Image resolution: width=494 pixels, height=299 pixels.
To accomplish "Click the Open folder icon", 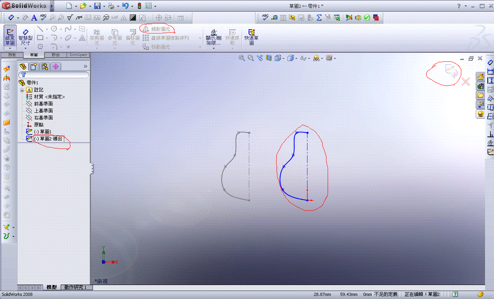I will click(x=83, y=6).
